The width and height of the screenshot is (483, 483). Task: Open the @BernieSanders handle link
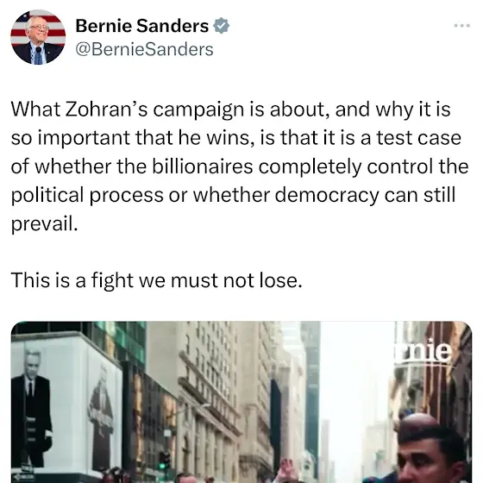(x=144, y=49)
